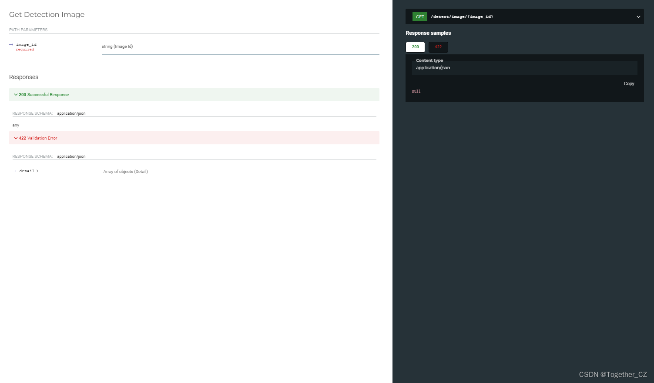Click the Response samples heading
The image size is (654, 383).
click(x=428, y=33)
